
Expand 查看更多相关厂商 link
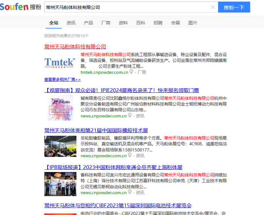click(x=62, y=80)
